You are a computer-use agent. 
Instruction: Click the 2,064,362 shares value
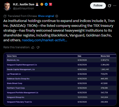pyautogui.click(x=105, y=65)
